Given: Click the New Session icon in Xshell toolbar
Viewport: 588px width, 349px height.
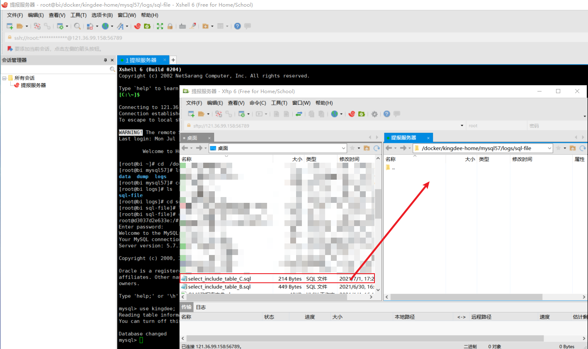Looking at the screenshot, I should click(10, 26).
